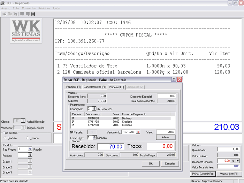Open Desconto Unitário currency dropdown
This screenshot has width=244, height=183.
(x=237, y=161)
